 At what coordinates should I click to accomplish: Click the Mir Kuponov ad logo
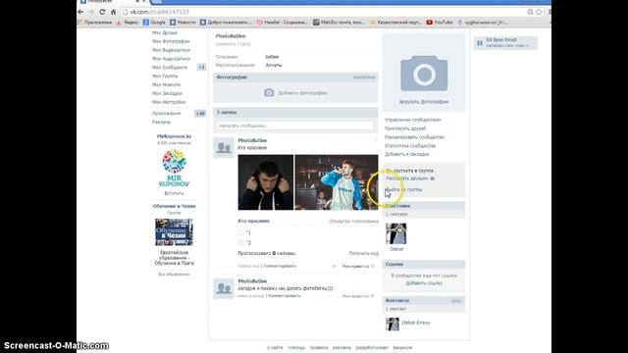point(175,168)
